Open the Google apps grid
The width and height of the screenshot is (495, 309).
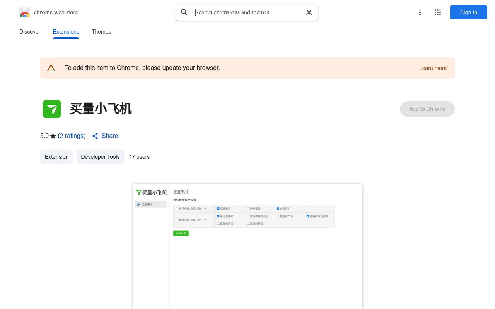click(438, 12)
